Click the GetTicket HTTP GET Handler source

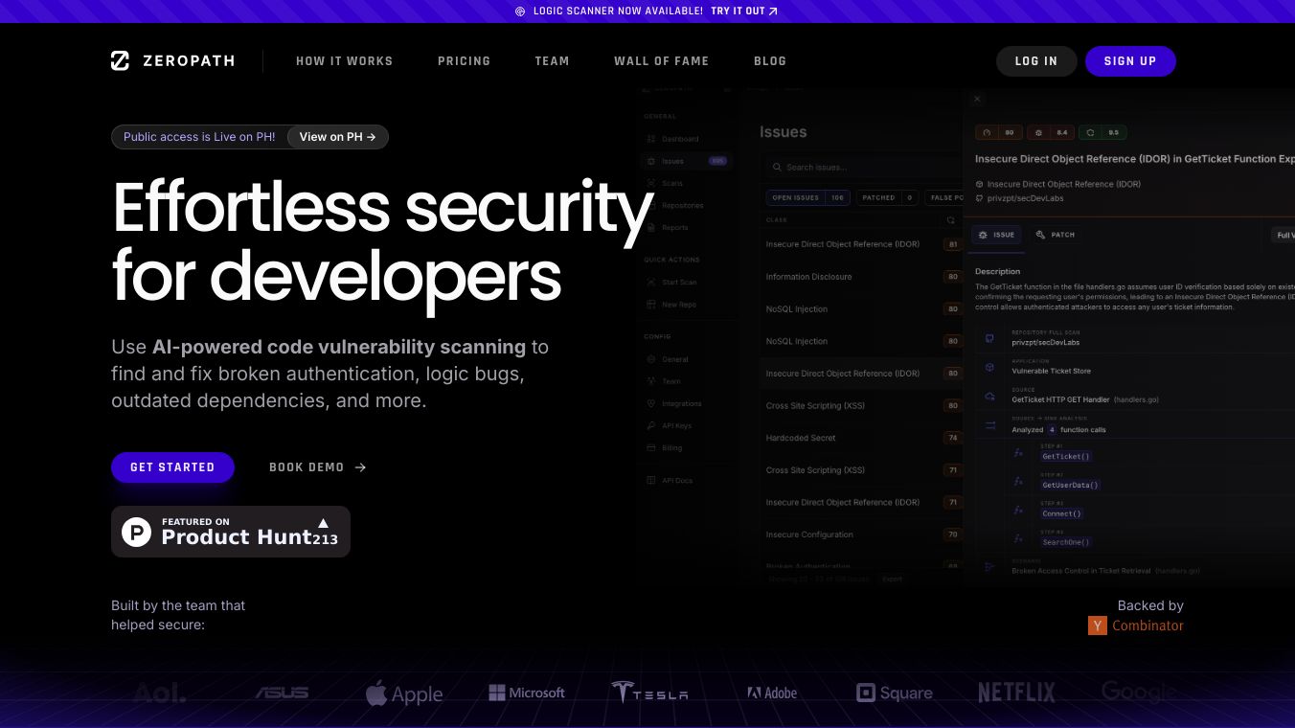tap(1085, 399)
